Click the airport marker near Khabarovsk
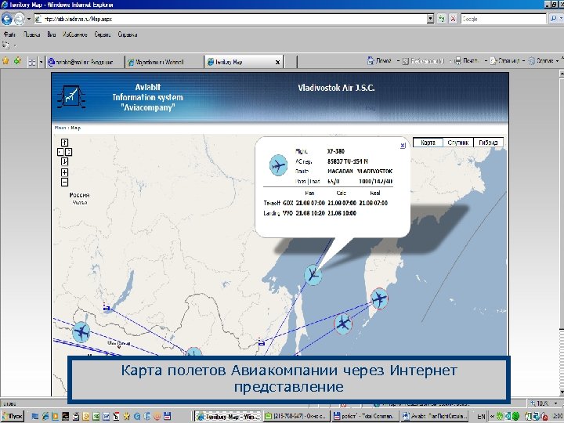 click(x=262, y=343)
